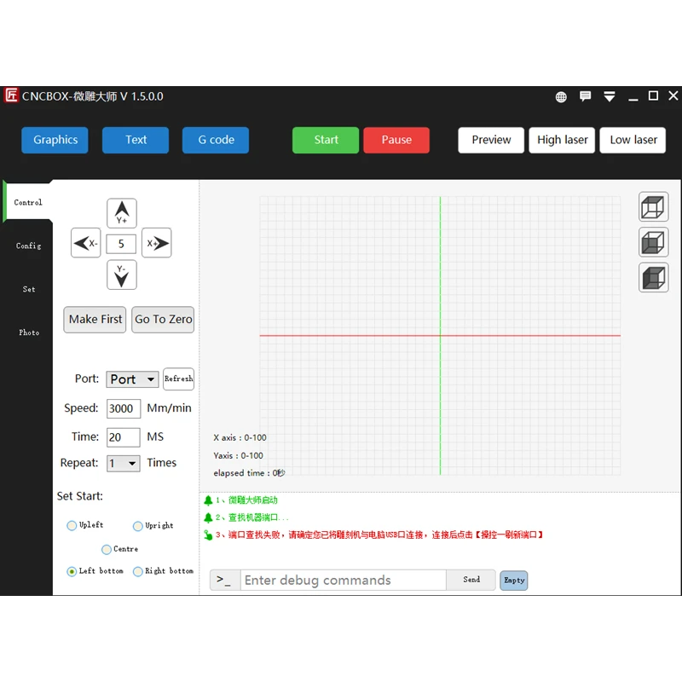Open the Port dropdown
The height and width of the screenshot is (682, 682).
(x=132, y=379)
